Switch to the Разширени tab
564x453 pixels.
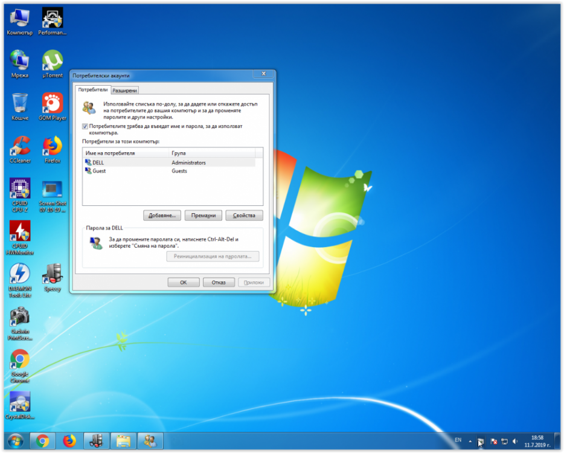click(124, 91)
